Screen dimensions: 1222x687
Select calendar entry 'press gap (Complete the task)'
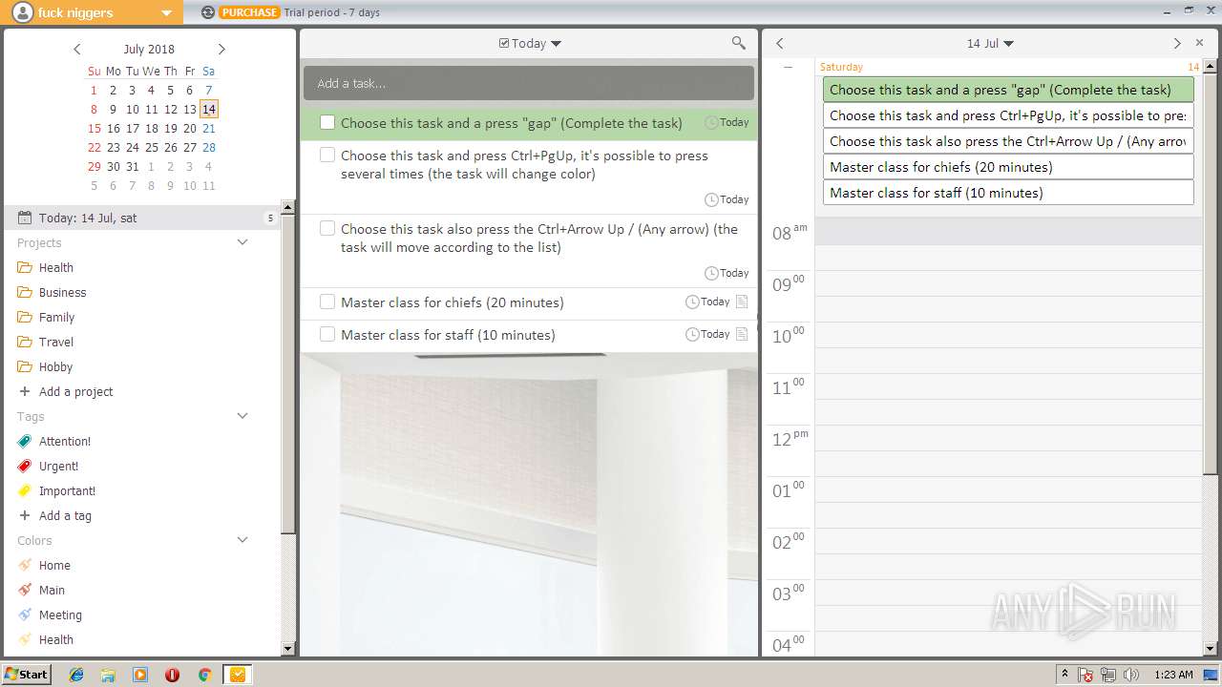(x=1008, y=90)
